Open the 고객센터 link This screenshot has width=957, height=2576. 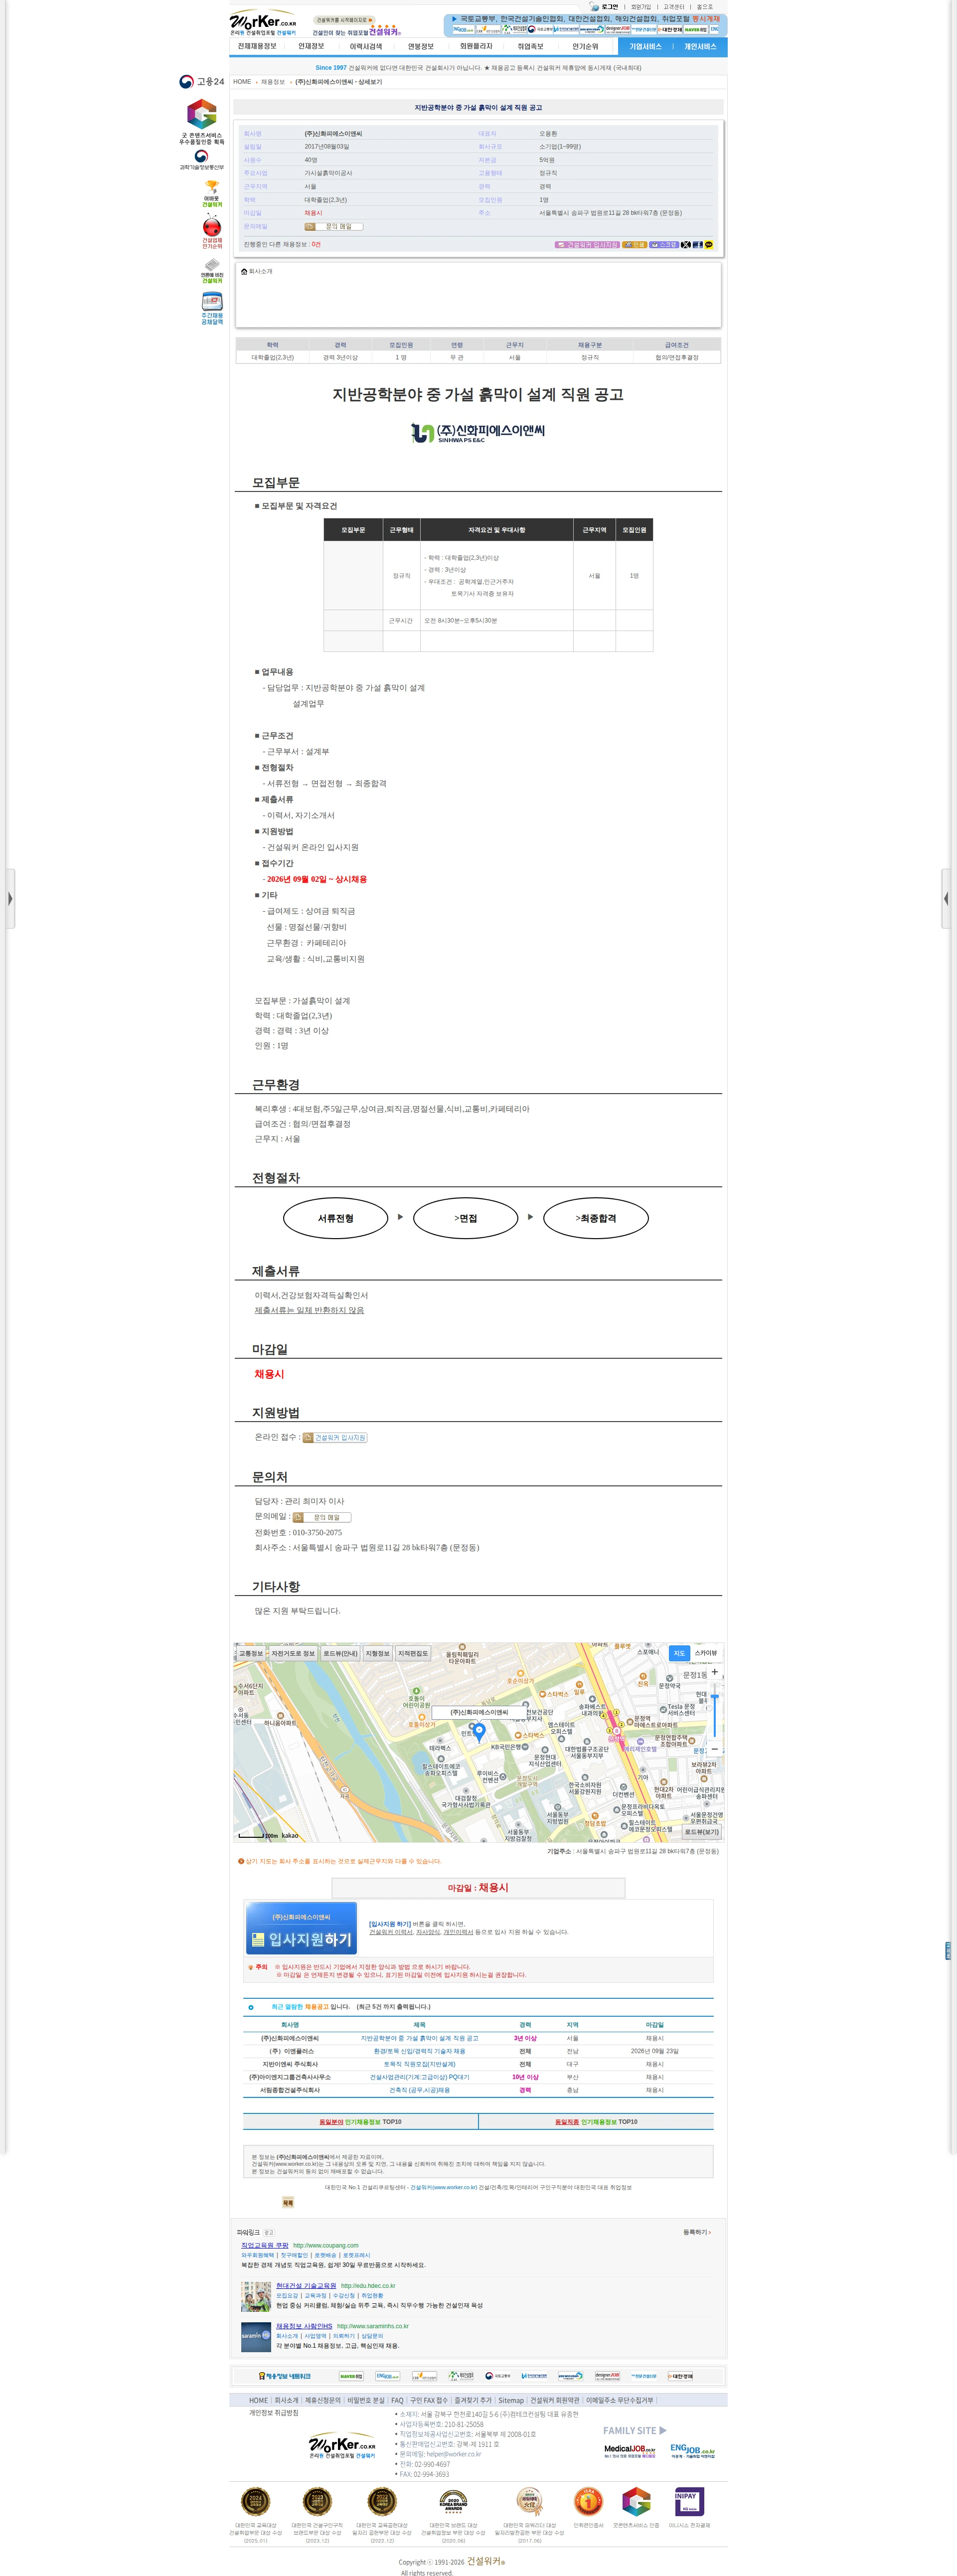pyautogui.click(x=674, y=6)
